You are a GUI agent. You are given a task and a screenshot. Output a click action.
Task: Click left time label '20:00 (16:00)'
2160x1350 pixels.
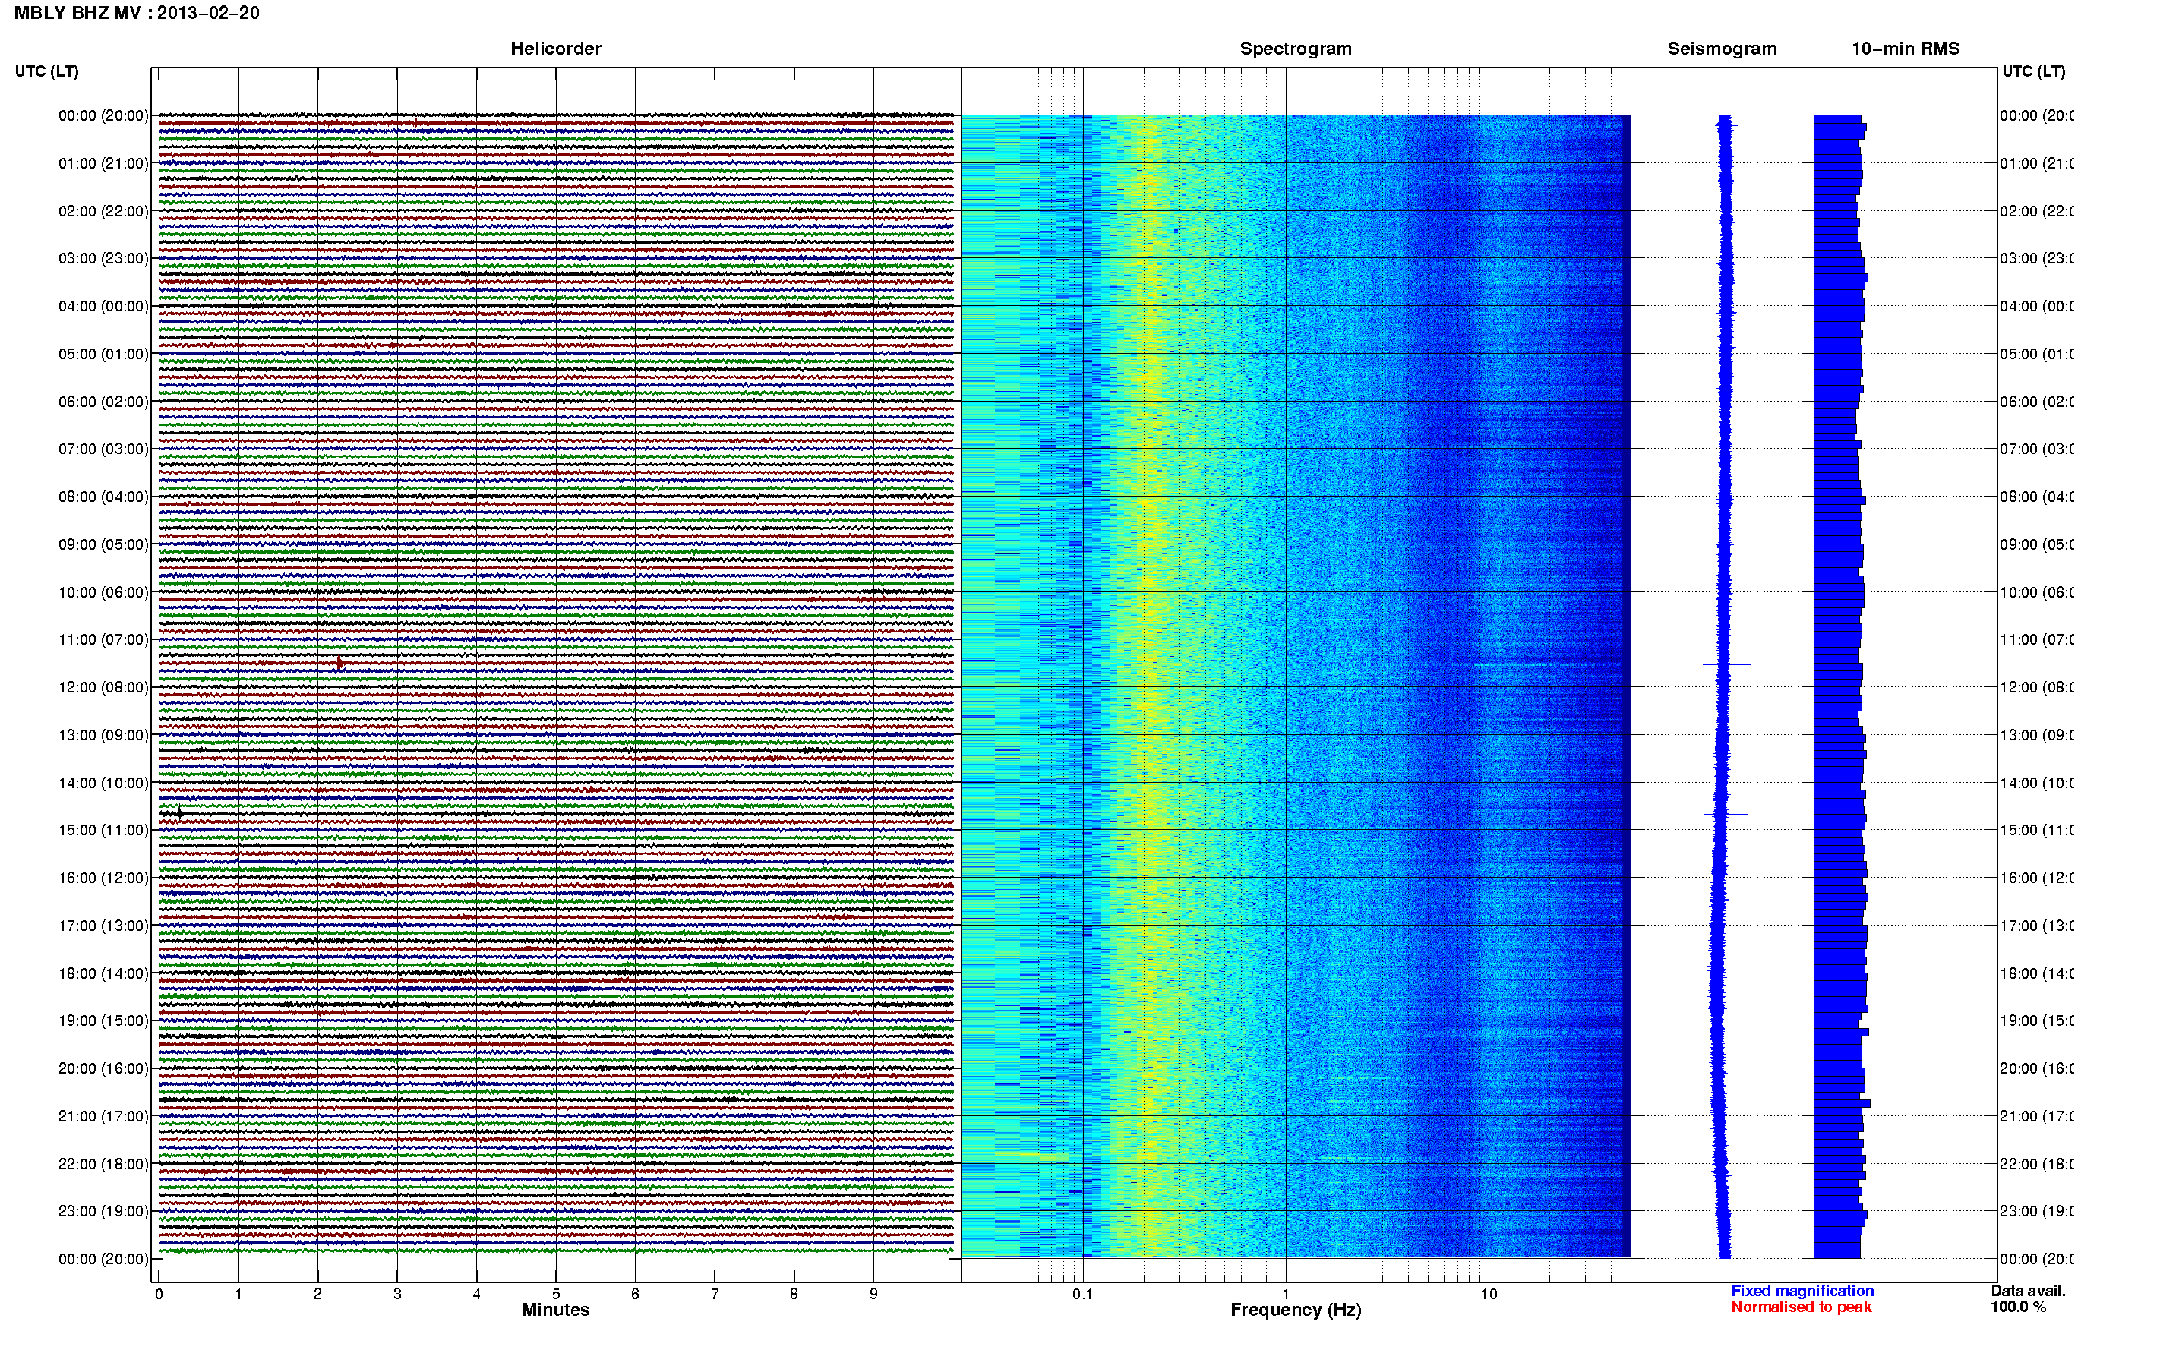[x=103, y=1068]
